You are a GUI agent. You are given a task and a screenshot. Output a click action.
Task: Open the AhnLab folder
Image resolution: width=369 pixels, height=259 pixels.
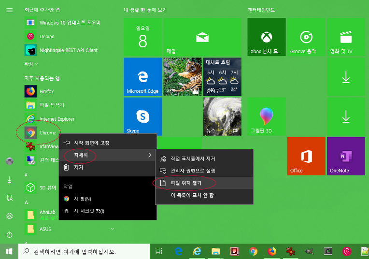coord(41,215)
